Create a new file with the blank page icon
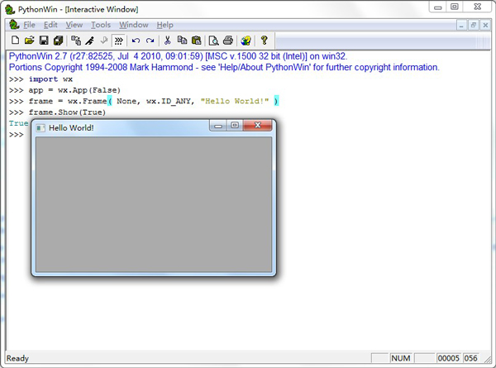496x368 pixels. tap(15, 41)
